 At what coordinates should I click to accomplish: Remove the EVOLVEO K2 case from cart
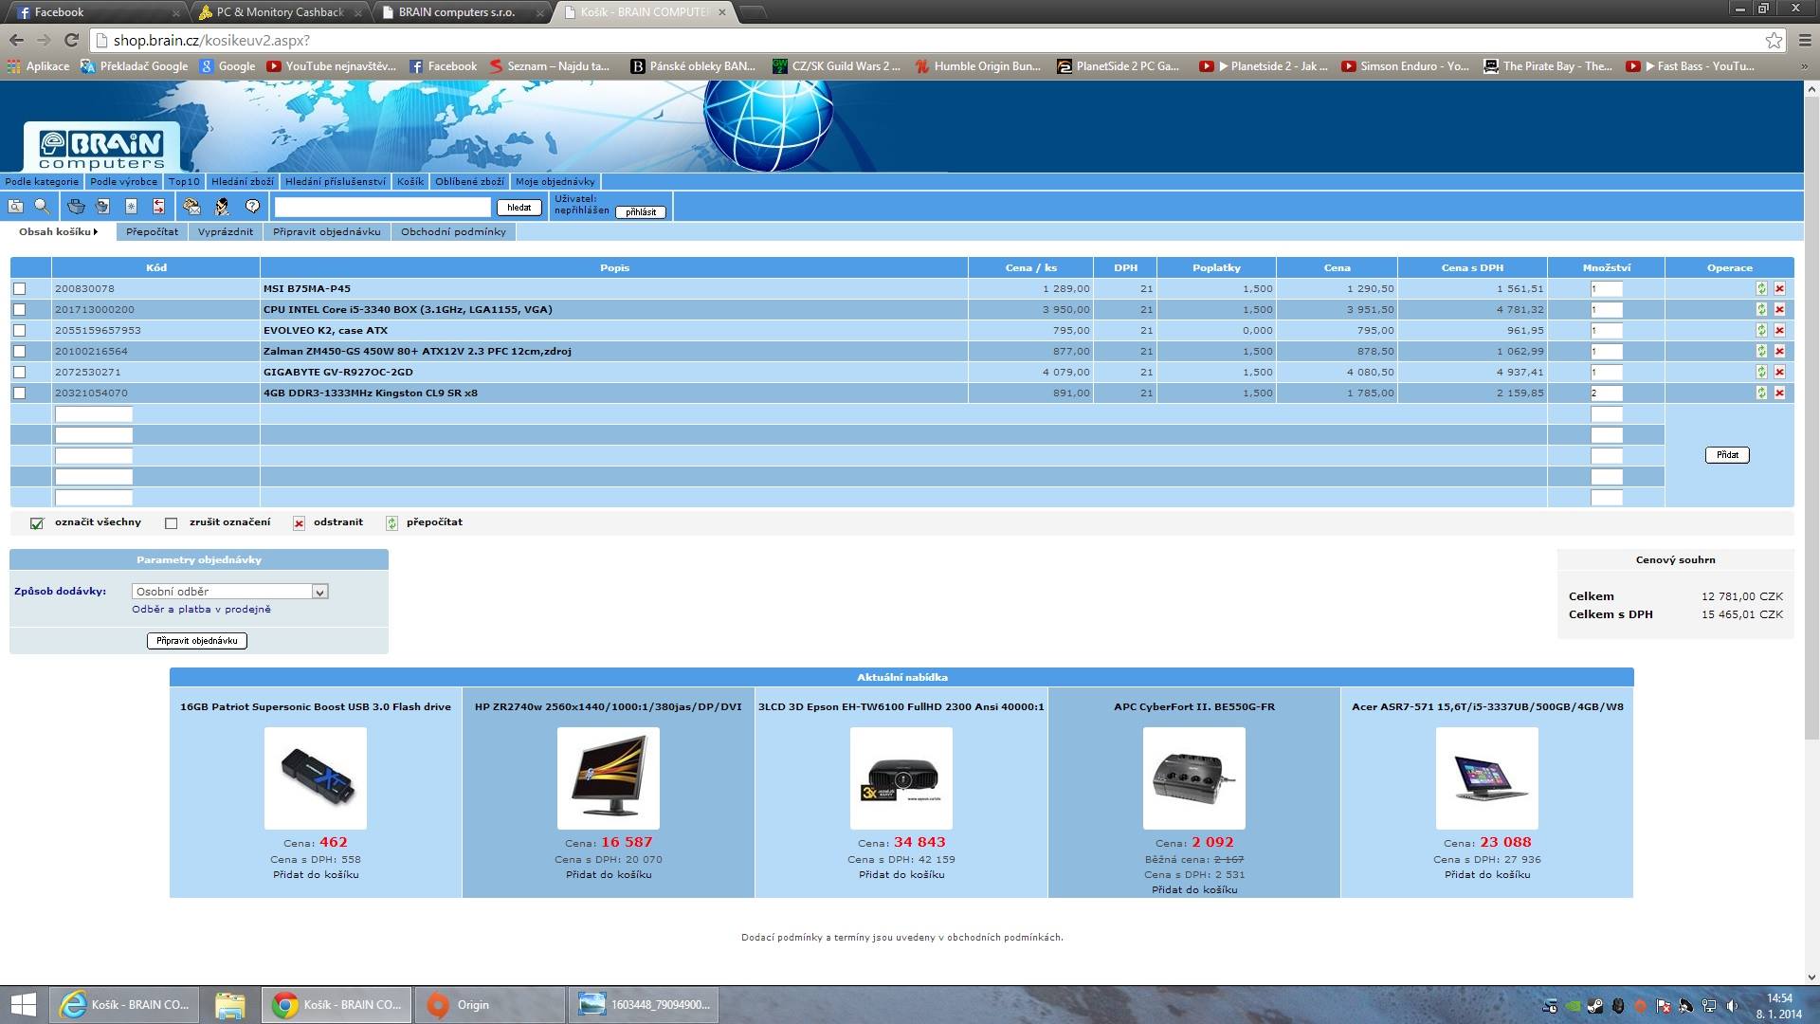coord(1779,331)
